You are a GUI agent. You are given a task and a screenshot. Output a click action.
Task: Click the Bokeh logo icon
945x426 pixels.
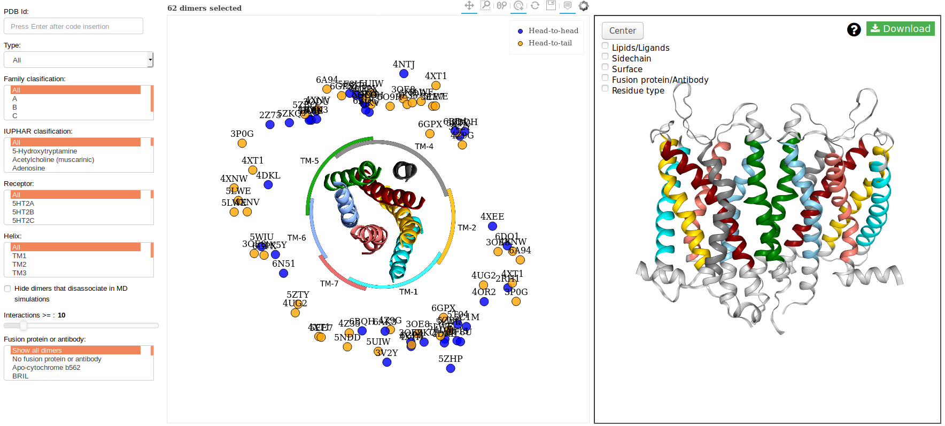[x=584, y=5]
